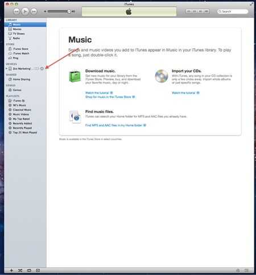Screen dimensions: 256x275
Task: Open the My Top Rated playlist
Action: [x=25, y=119]
